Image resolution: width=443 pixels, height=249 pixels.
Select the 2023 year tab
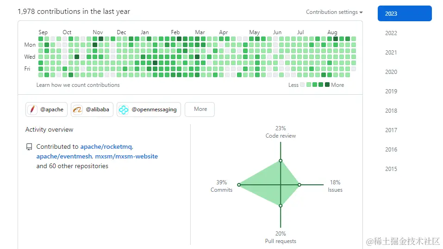pyautogui.click(x=404, y=13)
